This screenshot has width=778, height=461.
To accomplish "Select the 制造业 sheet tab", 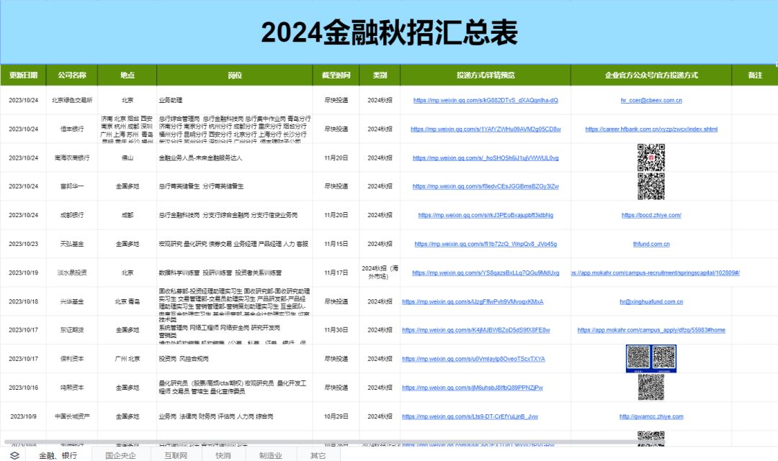I will (270, 455).
